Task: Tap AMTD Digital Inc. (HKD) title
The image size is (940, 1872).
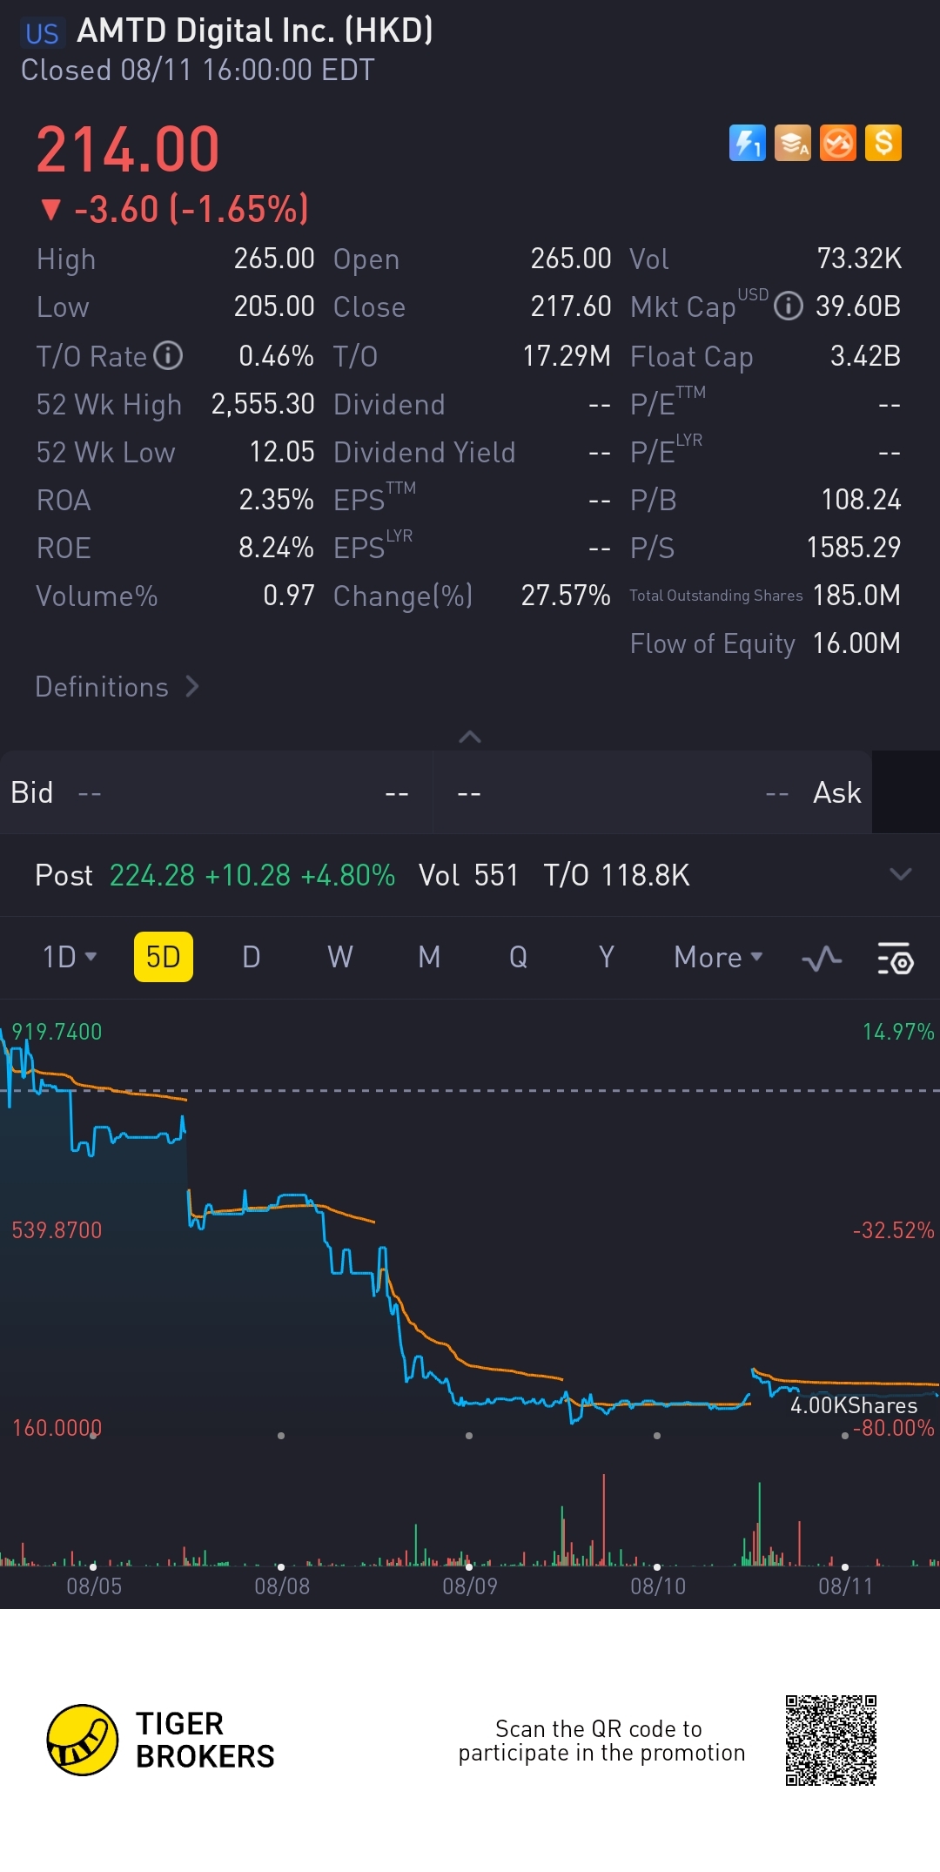Action: (255, 31)
